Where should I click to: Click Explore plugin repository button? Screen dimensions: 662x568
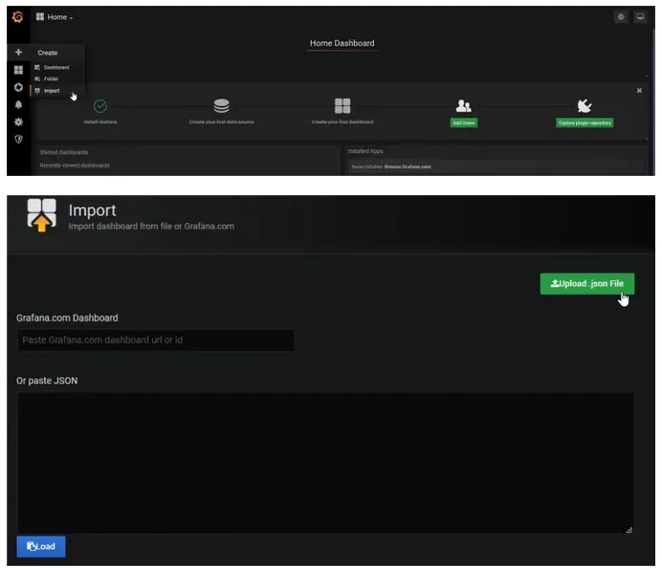pos(585,122)
